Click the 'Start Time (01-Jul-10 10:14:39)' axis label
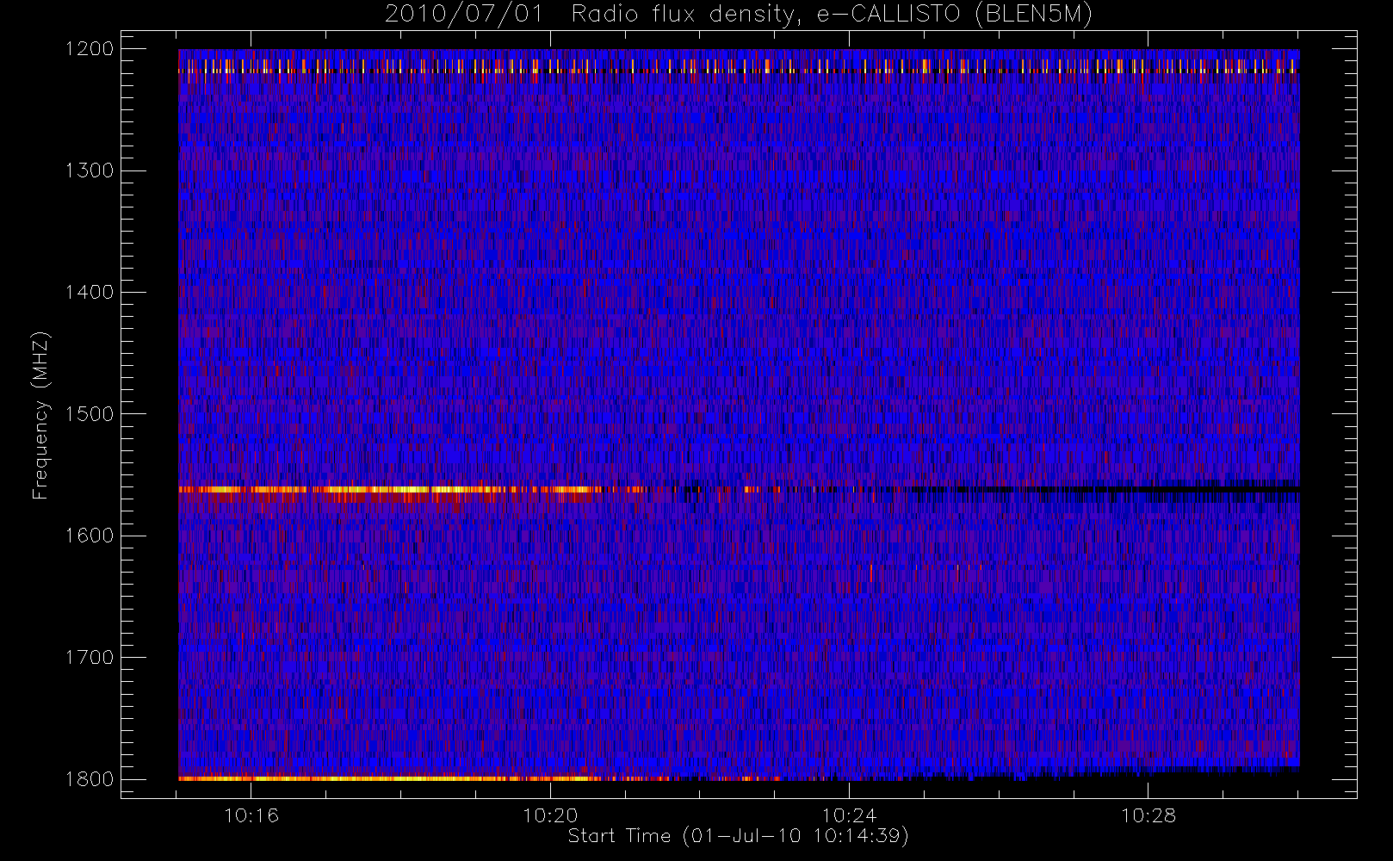The width and height of the screenshot is (1393, 861). pos(739,836)
